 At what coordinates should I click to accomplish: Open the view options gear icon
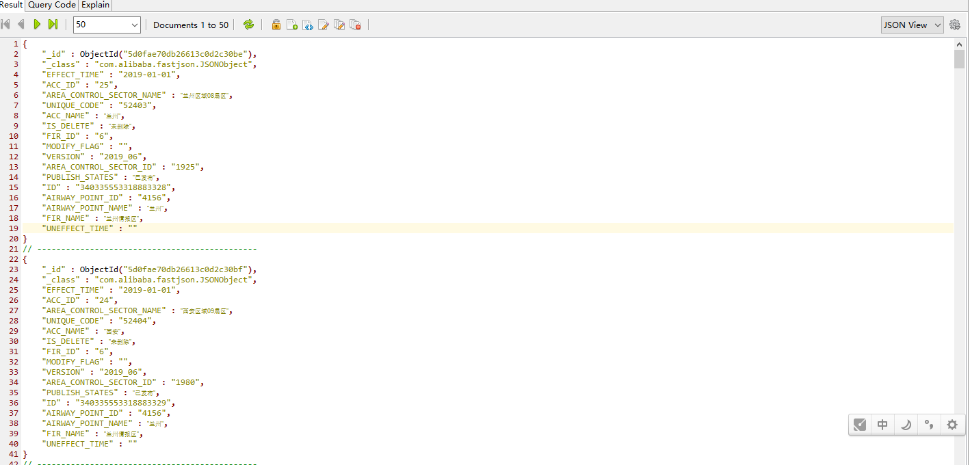pyautogui.click(x=955, y=25)
